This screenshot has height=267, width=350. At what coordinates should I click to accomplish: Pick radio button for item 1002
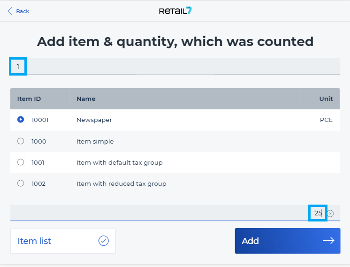click(21, 183)
